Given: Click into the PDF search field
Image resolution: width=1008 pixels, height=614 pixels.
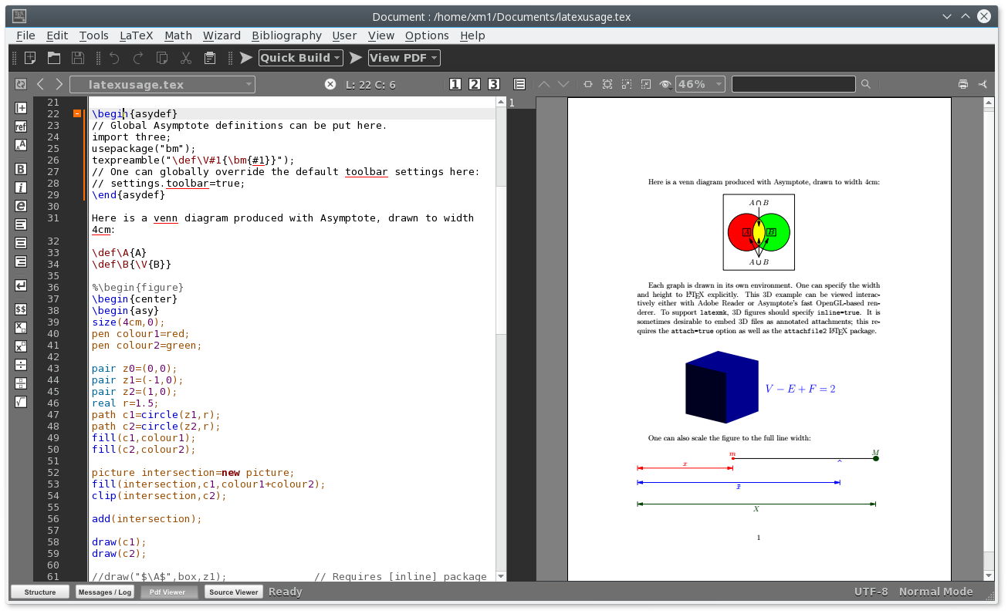Looking at the screenshot, I should point(793,84).
